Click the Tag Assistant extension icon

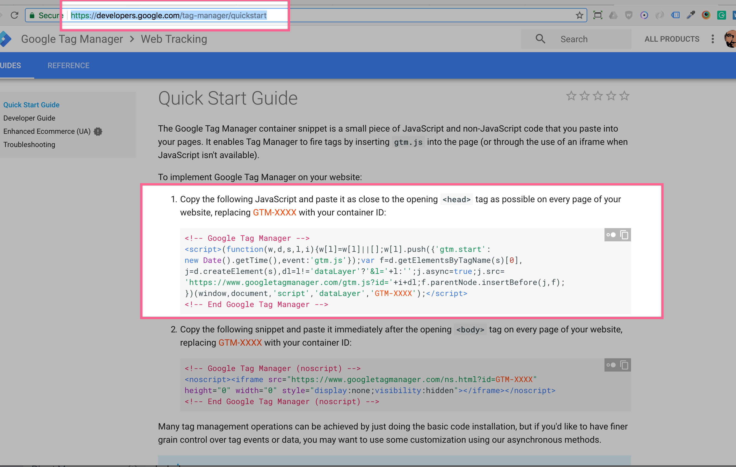tap(675, 15)
